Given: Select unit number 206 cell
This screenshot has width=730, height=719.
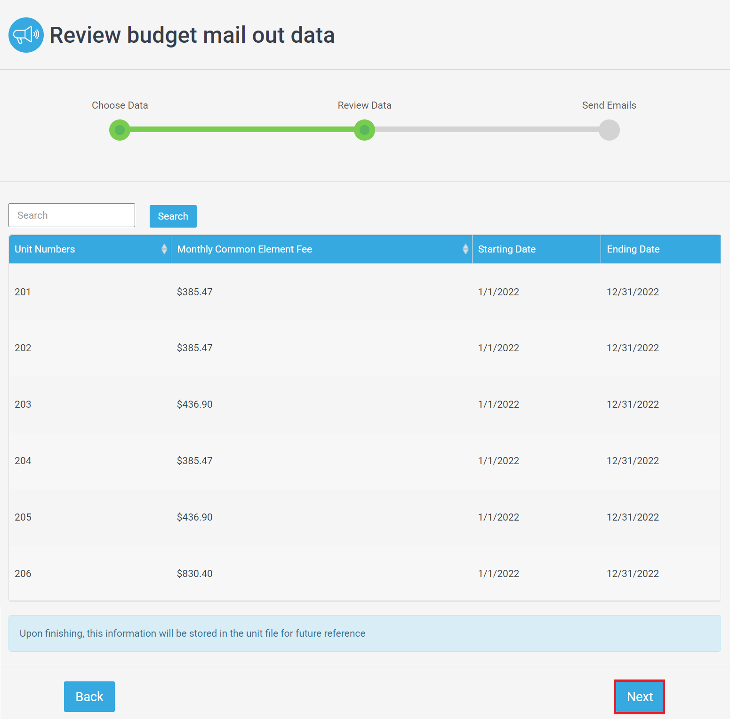Looking at the screenshot, I should [23, 574].
